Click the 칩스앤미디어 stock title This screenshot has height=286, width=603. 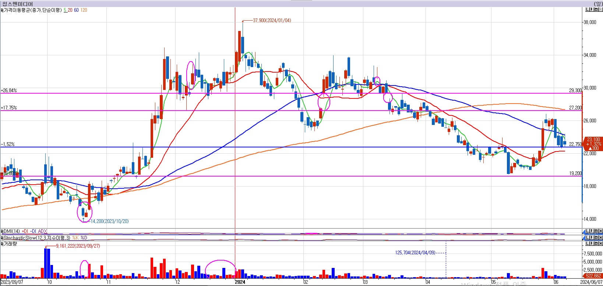pos(17,4)
